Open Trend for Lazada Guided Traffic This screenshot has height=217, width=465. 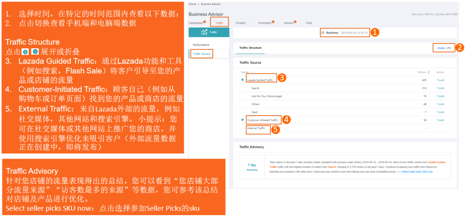click(x=440, y=80)
